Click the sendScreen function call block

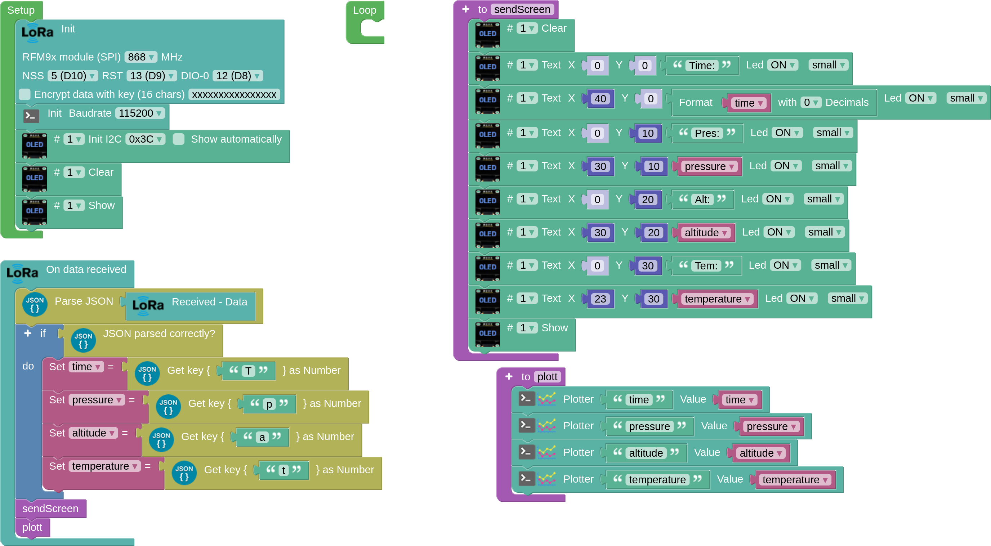point(50,508)
